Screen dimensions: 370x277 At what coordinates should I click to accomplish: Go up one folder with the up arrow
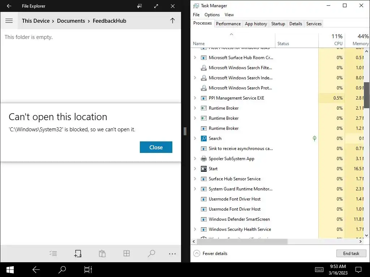(172, 21)
